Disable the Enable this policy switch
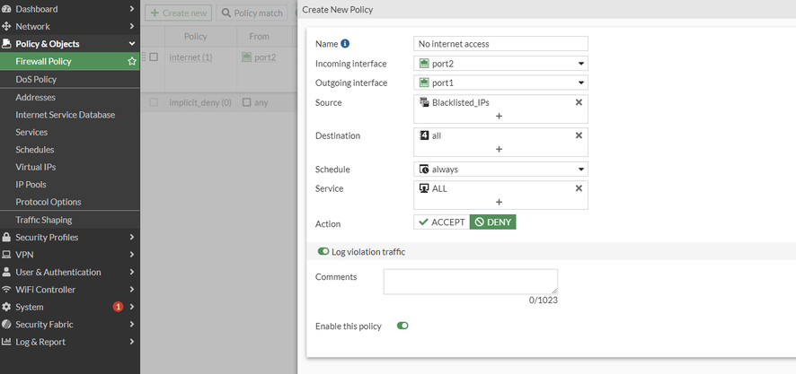This screenshot has height=374, width=796. click(x=402, y=326)
